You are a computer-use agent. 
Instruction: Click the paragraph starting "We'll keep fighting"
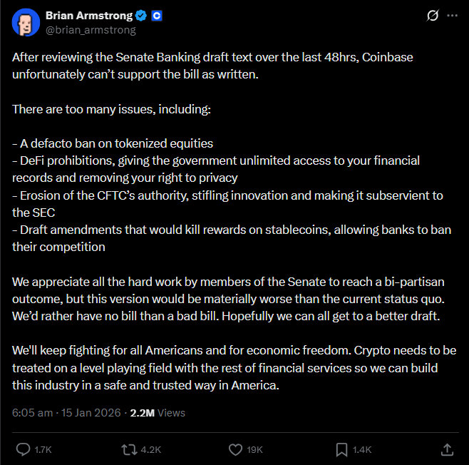pyautogui.click(x=228, y=368)
